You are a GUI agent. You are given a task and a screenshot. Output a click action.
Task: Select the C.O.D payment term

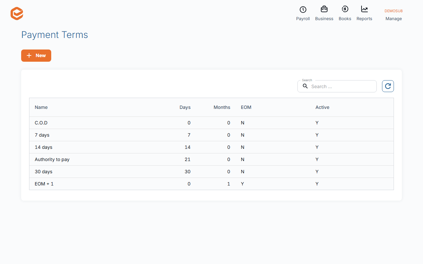[211, 123]
